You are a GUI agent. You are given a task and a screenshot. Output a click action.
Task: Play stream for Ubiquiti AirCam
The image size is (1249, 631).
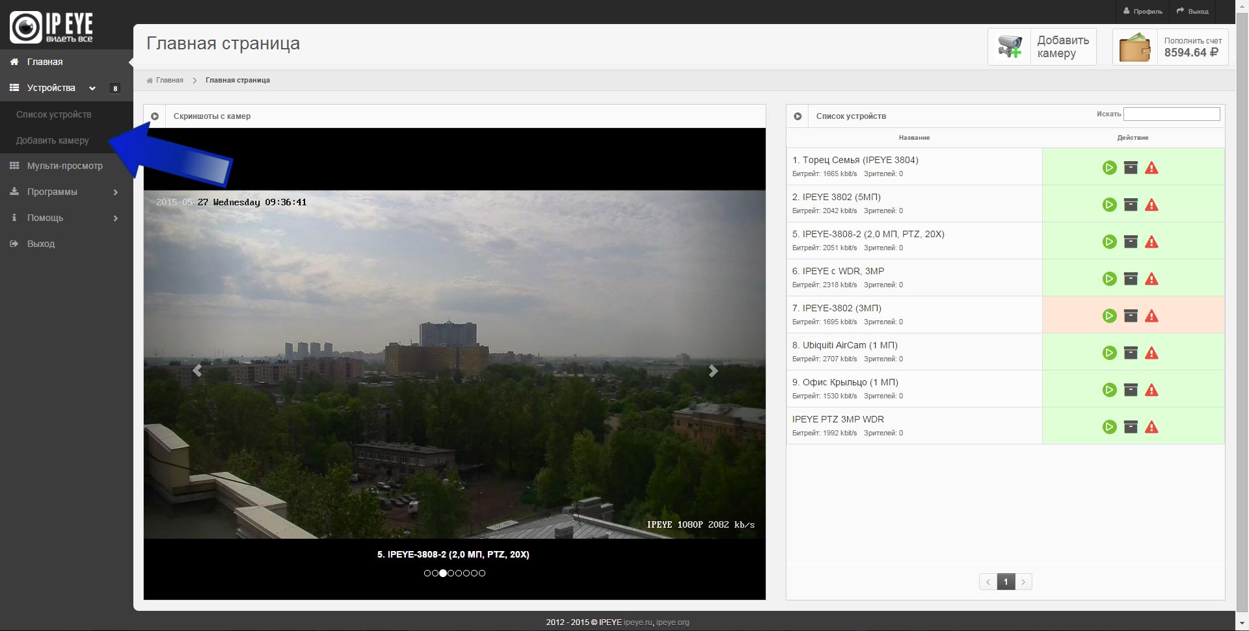[1109, 353]
